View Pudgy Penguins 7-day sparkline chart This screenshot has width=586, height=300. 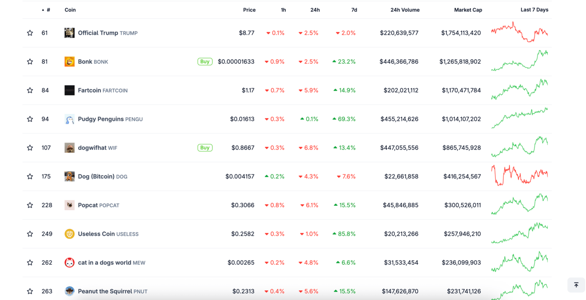(519, 118)
